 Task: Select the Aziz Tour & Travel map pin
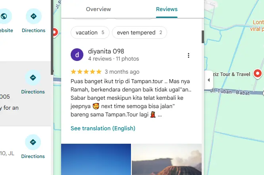point(257,73)
